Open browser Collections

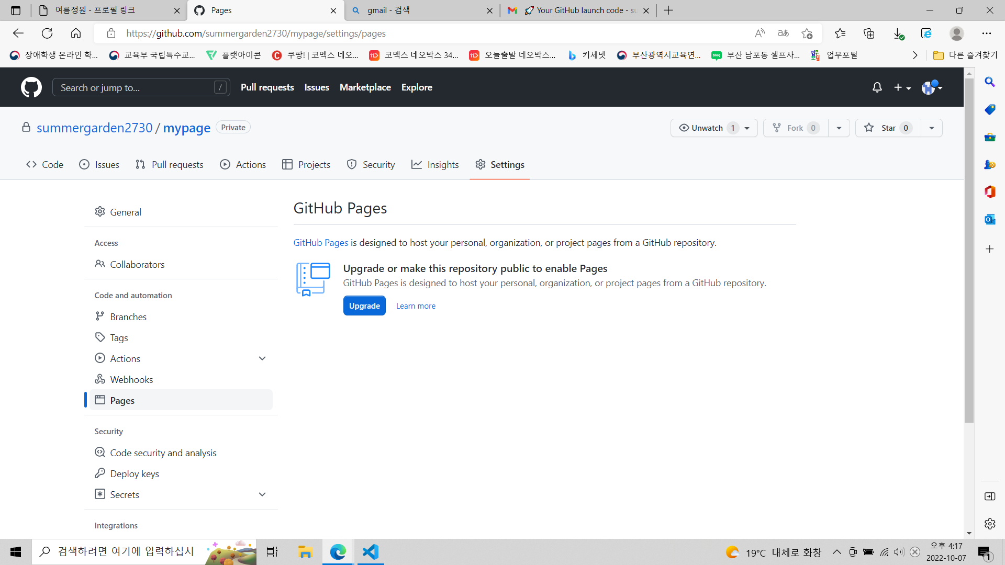click(x=869, y=33)
